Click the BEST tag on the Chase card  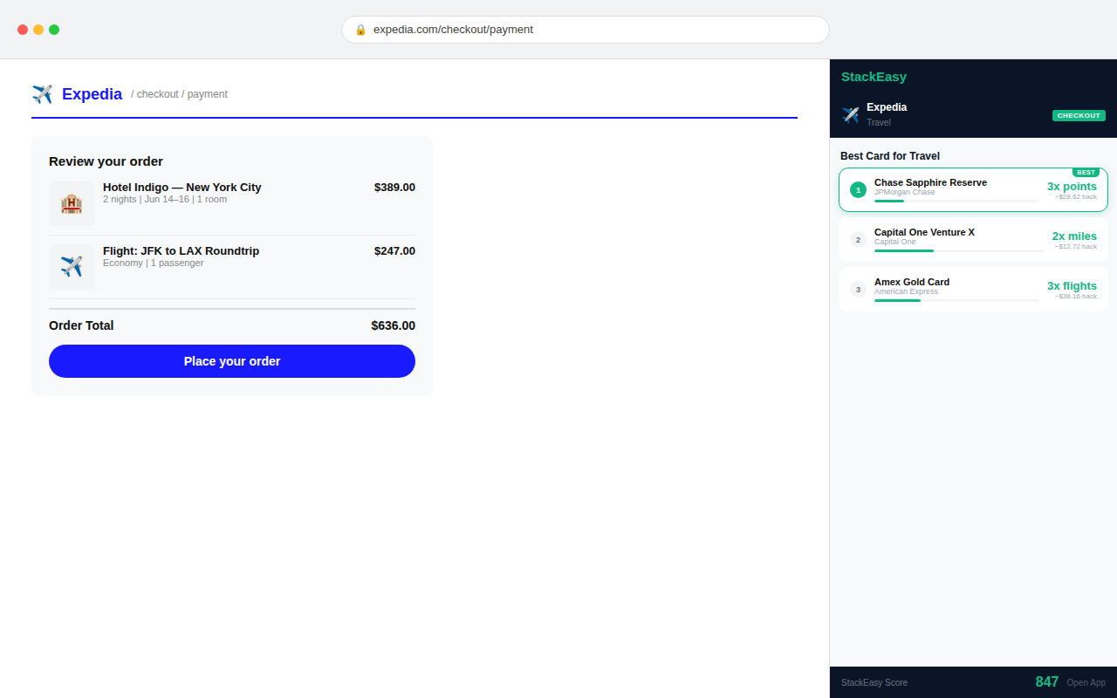[1086, 173]
